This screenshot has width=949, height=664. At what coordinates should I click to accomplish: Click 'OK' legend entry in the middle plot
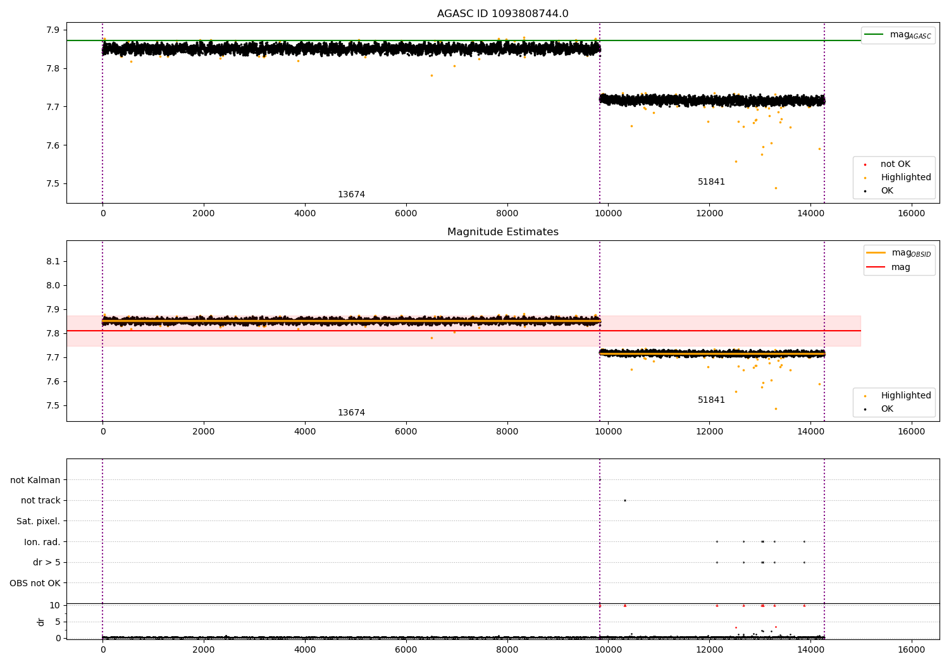pyautogui.click(x=880, y=409)
